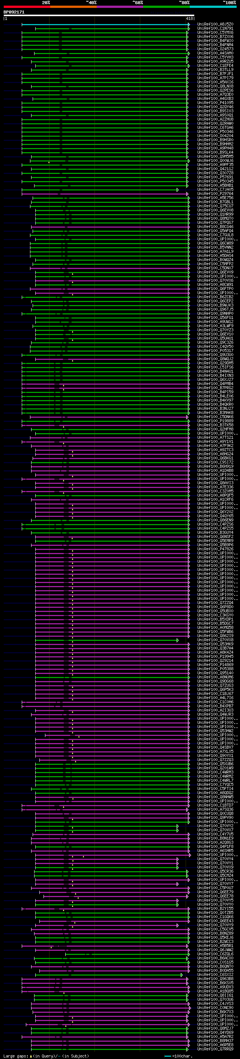
Task: Open the UniRef100_C1N791 hit
Action: [215, 29]
